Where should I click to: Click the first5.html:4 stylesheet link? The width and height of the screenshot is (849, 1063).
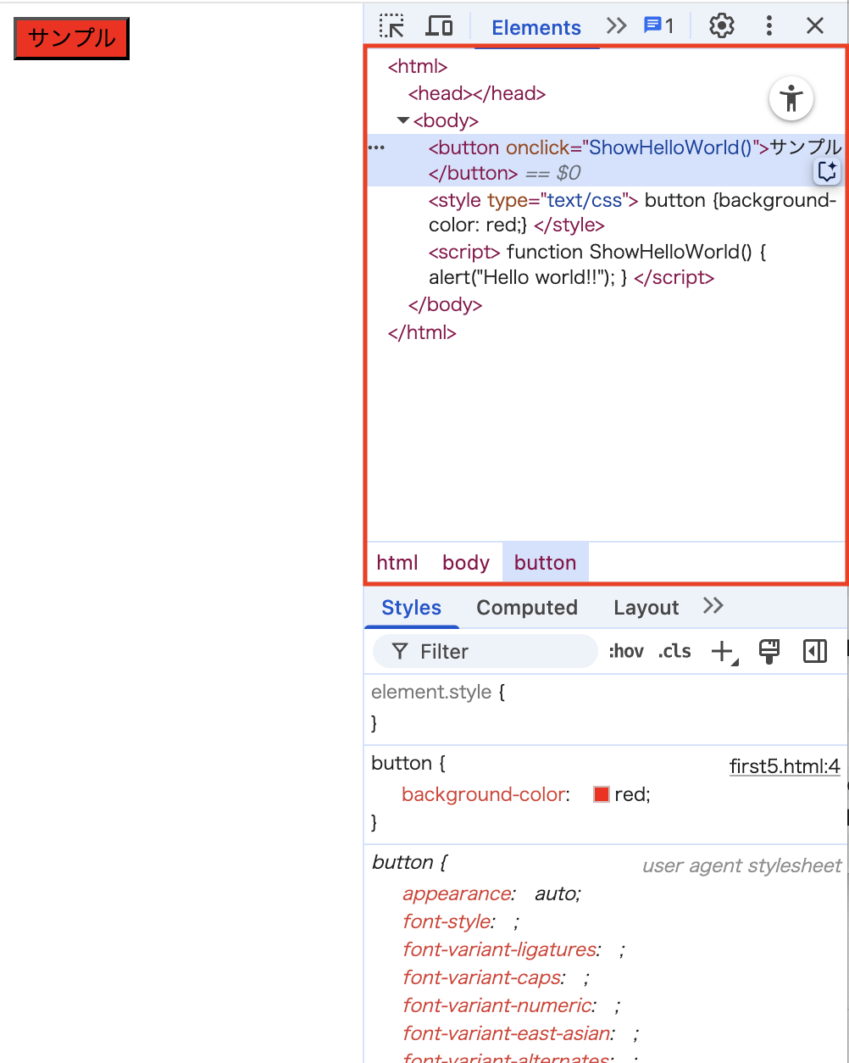784,765
